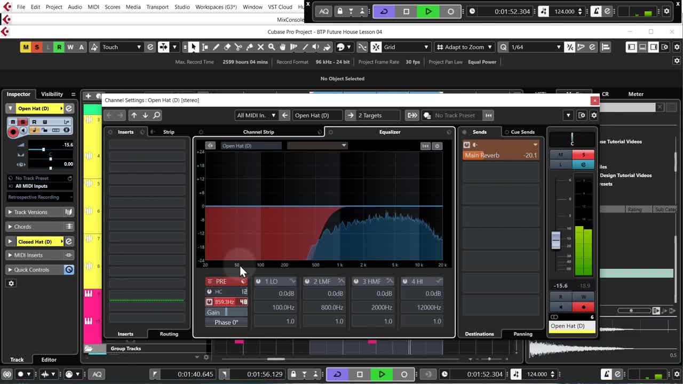Open channel search magnifier in Channel Settings
The height and width of the screenshot is (384, 683).
(x=156, y=115)
